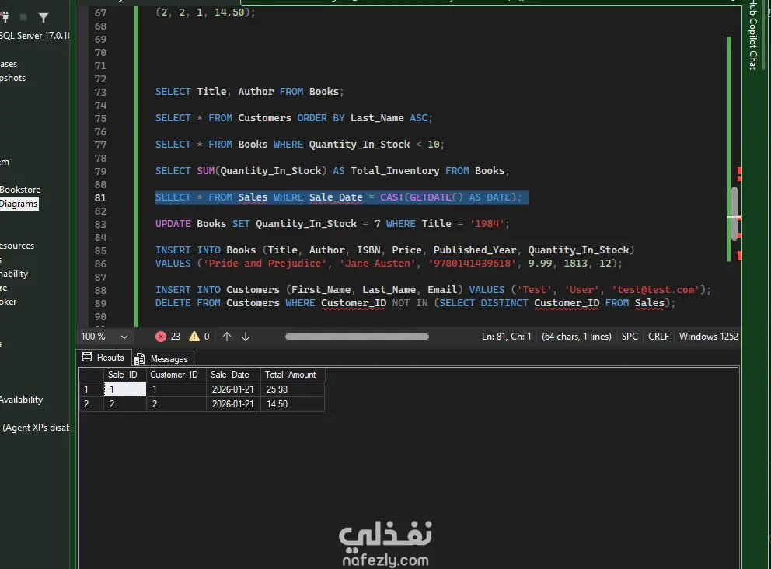The width and height of the screenshot is (771, 569).
Task: Click the SELECT Title, Author FROM Books line
Action: [249, 92]
